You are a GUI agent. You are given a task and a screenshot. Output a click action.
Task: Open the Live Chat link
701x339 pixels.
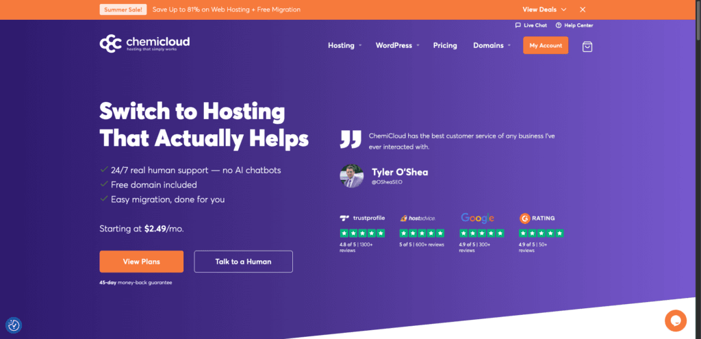(535, 25)
